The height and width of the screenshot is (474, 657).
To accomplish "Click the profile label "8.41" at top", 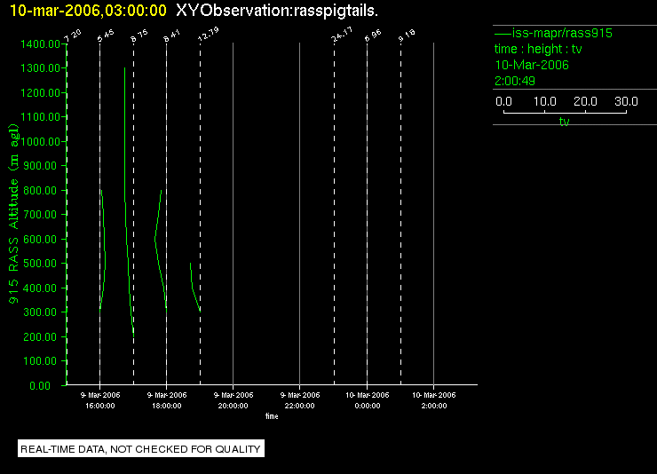I will coord(171,36).
